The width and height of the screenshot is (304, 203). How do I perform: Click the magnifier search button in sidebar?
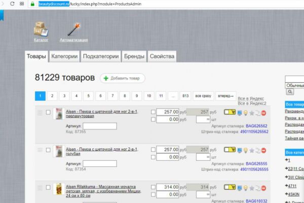[290, 92]
